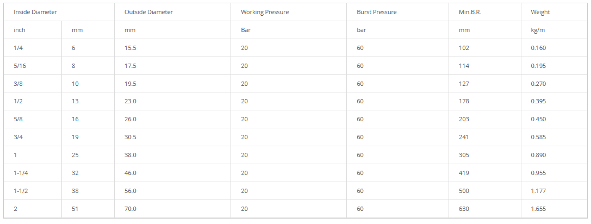This screenshot has height=224, width=591.
Task: Select the Burst Pressure header cell
Action: click(x=376, y=12)
